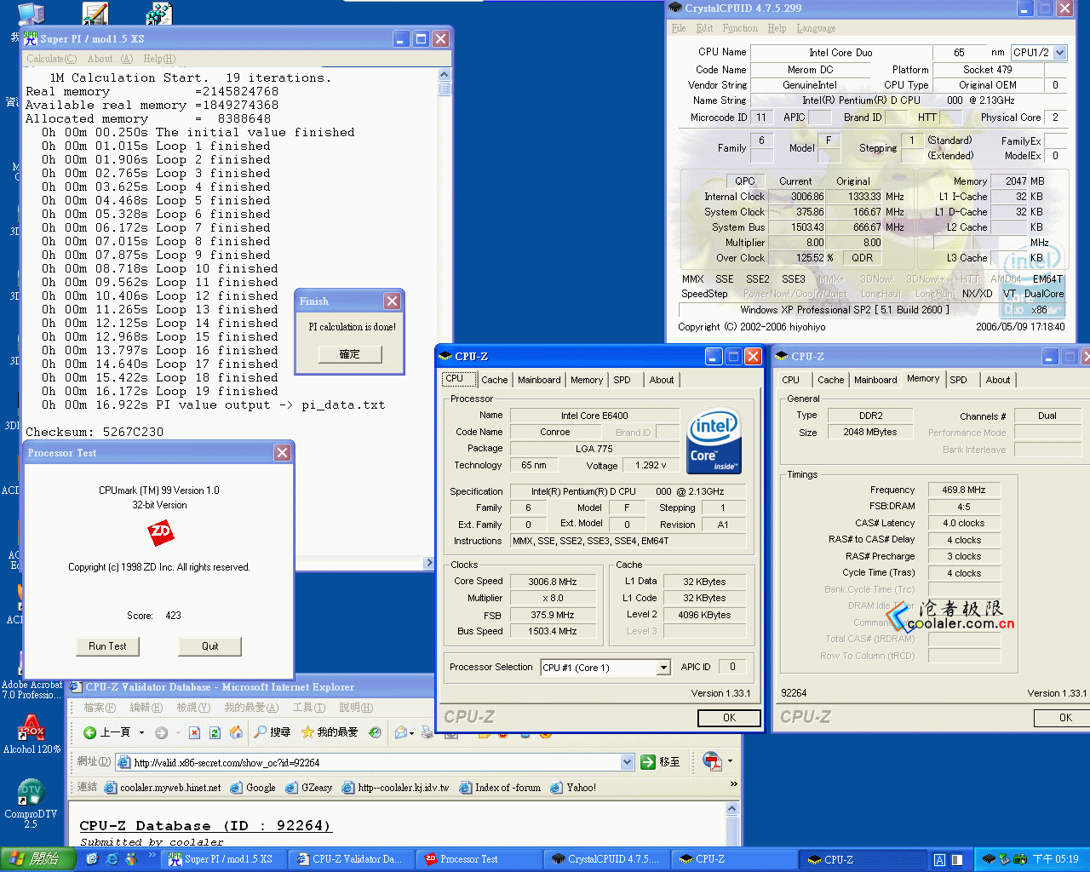This screenshot has width=1090, height=872.
Task: Open the Function menu in CrystalCPUID
Action: (739, 28)
